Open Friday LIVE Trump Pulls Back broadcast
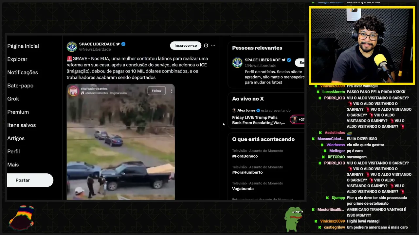The width and height of the screenshot is (419, 235). pos(259,120)
